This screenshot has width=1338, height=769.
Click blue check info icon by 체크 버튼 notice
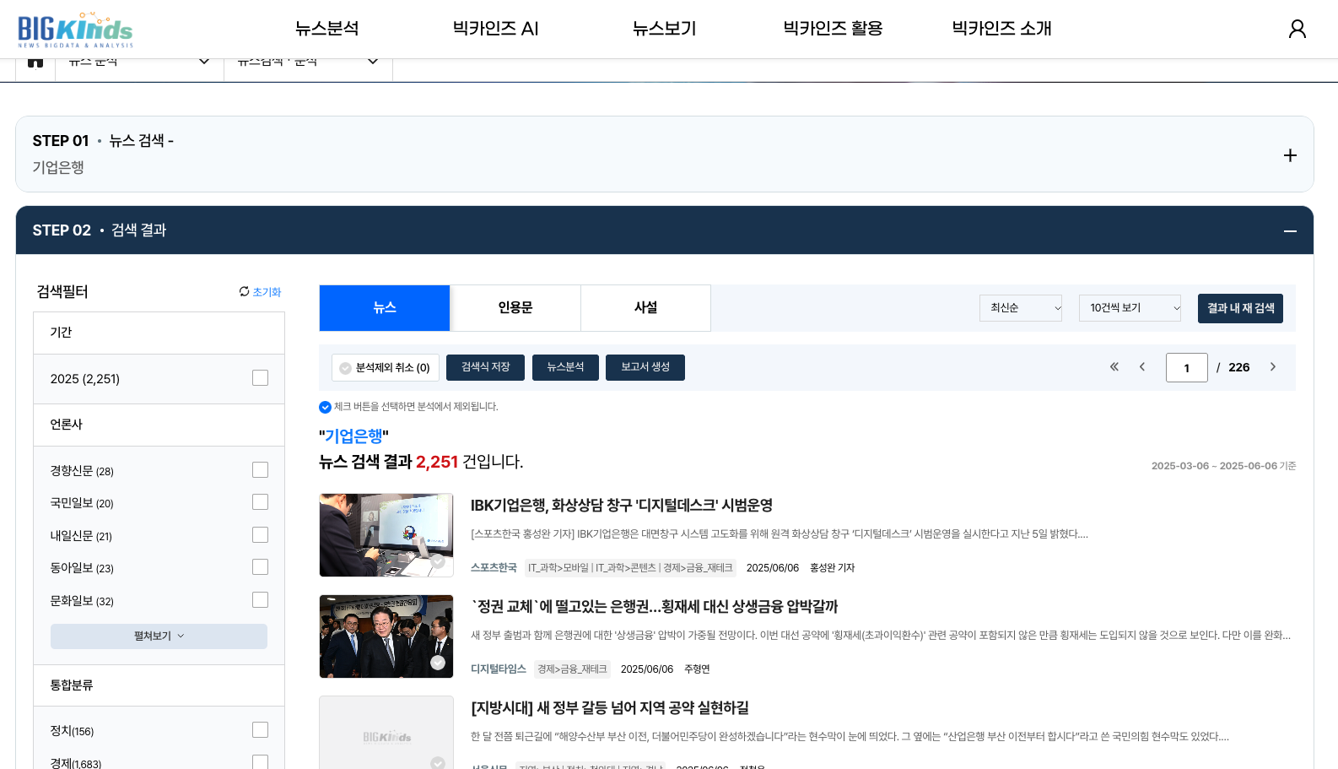pos(325,407)
